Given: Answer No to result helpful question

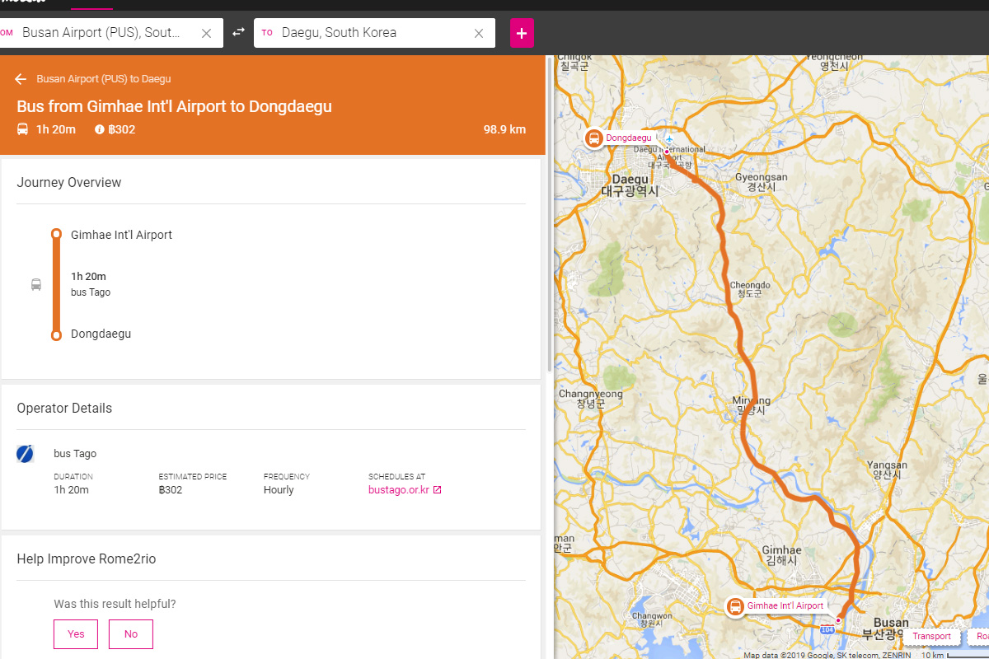Looking at the screenshot, I should pos(131,634).
